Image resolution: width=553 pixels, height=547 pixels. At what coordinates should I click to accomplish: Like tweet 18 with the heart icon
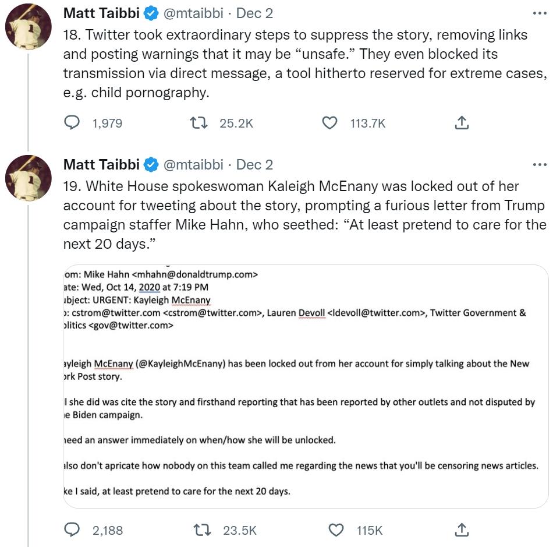tap(329, 123)
